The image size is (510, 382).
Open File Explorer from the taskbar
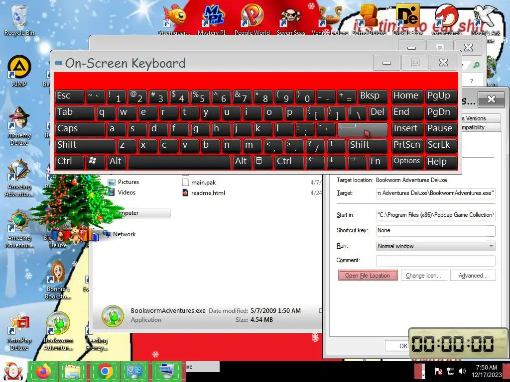click(74, 371)
